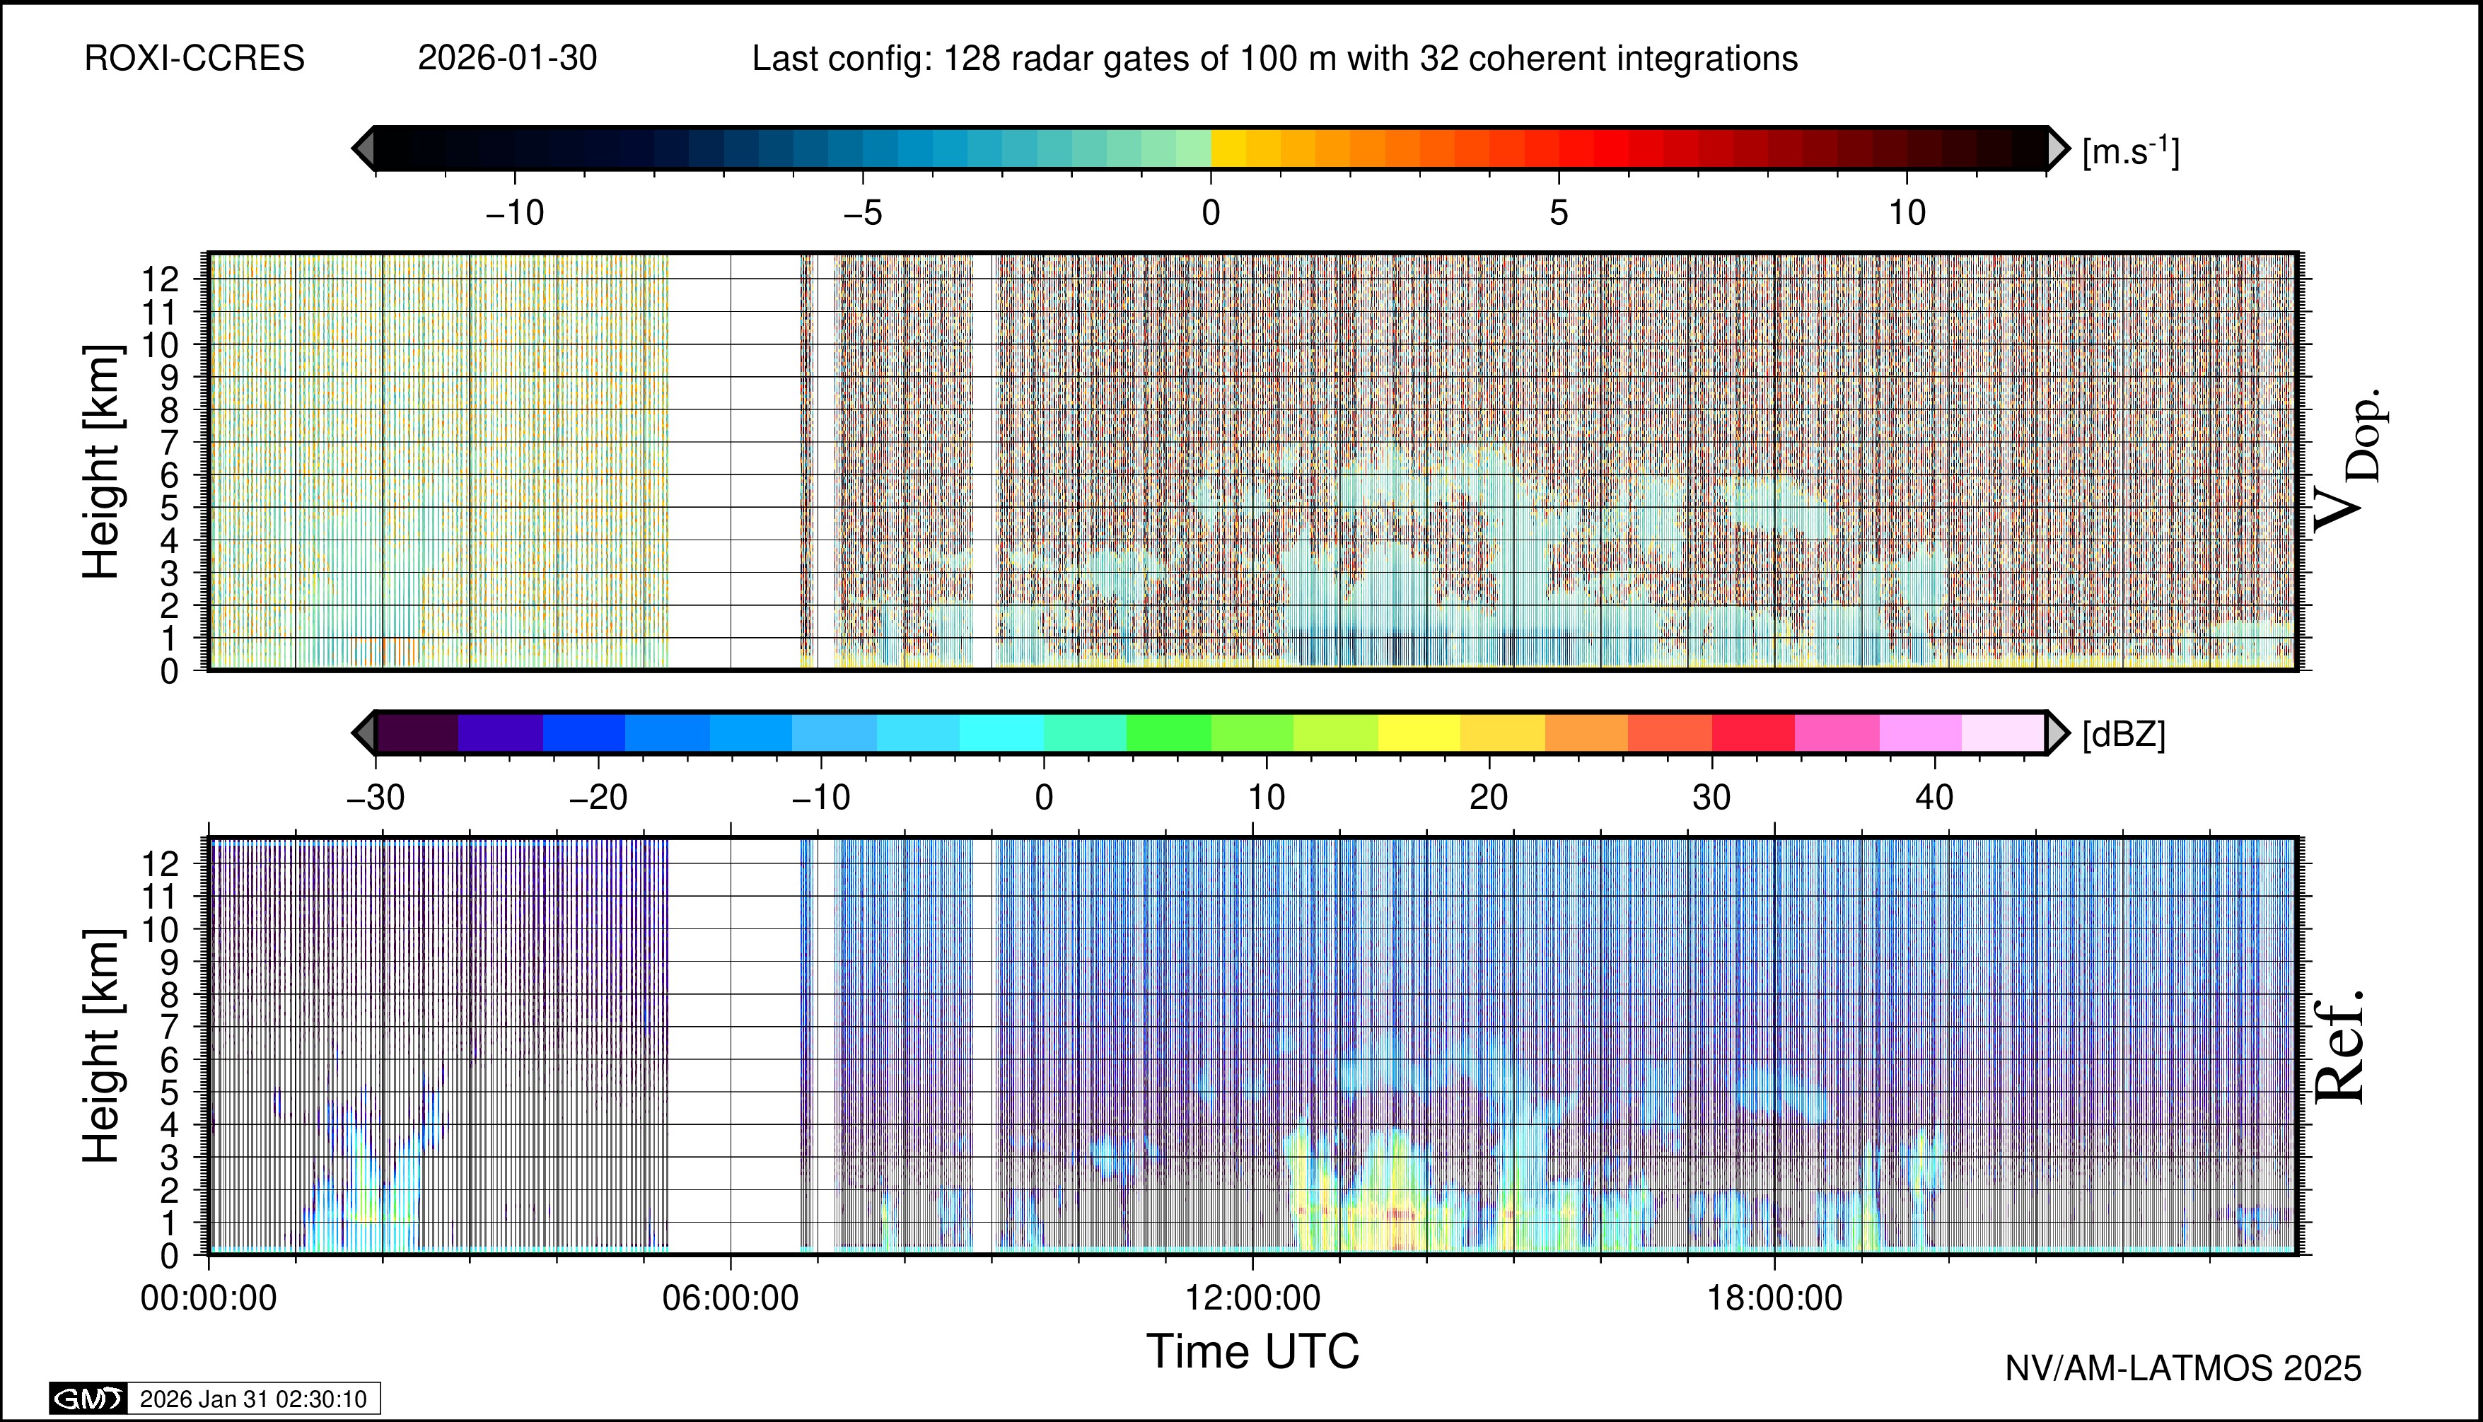Click the [m.s-1] unit label
This screenshot has height=1422, width=2483.
(x=2130, y=151)
